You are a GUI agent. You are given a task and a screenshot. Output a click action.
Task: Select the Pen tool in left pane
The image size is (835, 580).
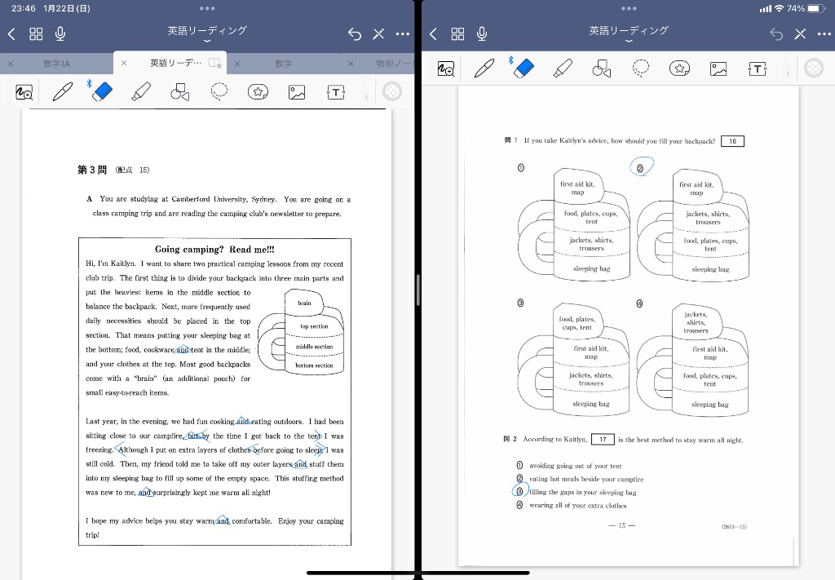click(63, 92)
